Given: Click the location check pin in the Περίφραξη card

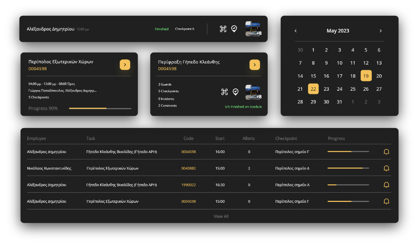Looking at the screenshot, I should (236, 92).
